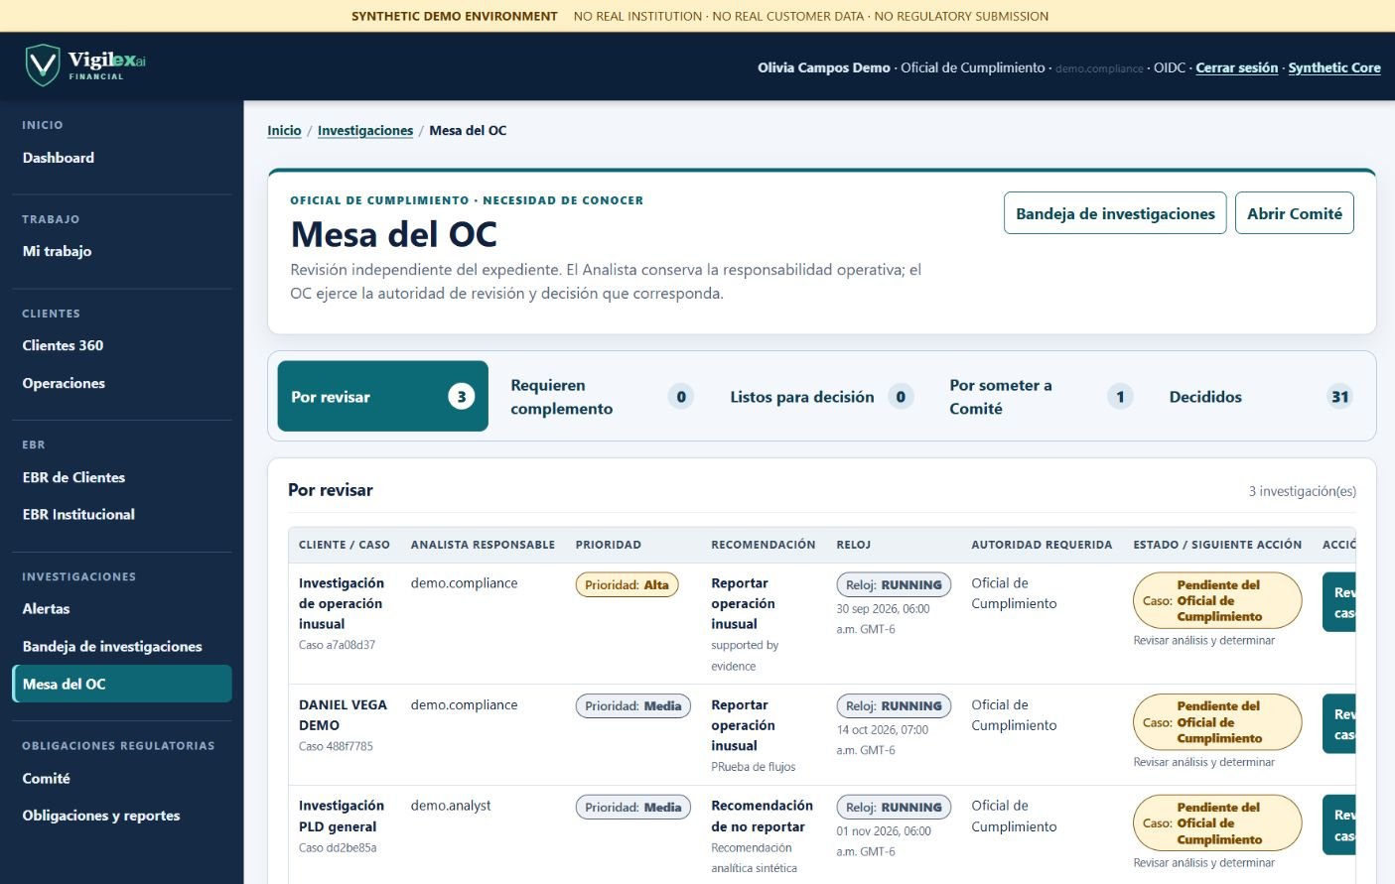The width and height of the screenshot is (1395, 884).
Task: Open Mi trabajo in sidebar
Action: (x=57, y=251)
